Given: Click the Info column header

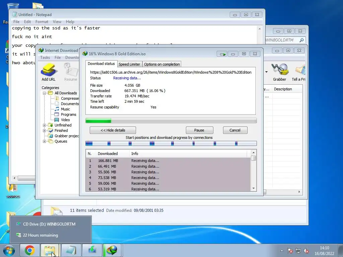Looking at the screenshot, I should (x=188, y=154).
